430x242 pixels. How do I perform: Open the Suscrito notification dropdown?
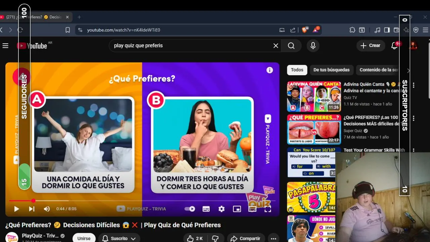pyautogui.click(x=119, y=238)
